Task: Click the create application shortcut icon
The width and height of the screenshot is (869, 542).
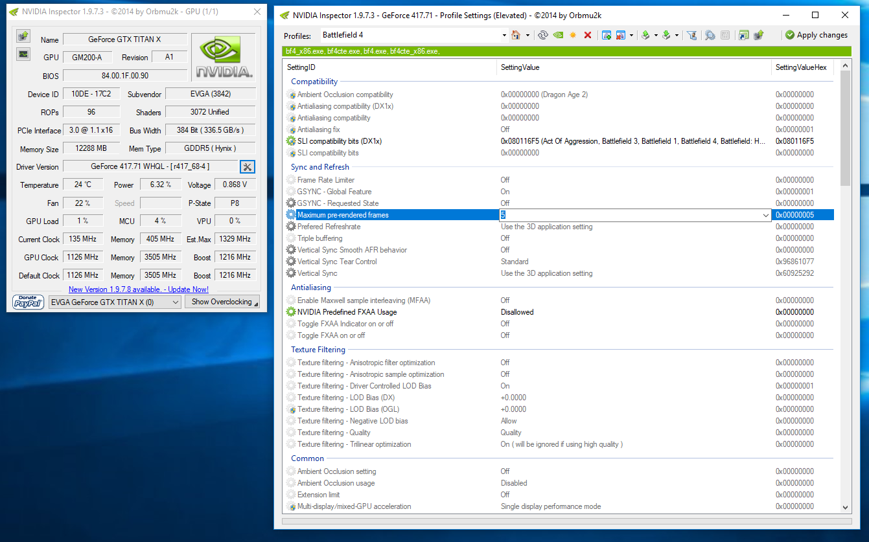Action: pos(743,35)
